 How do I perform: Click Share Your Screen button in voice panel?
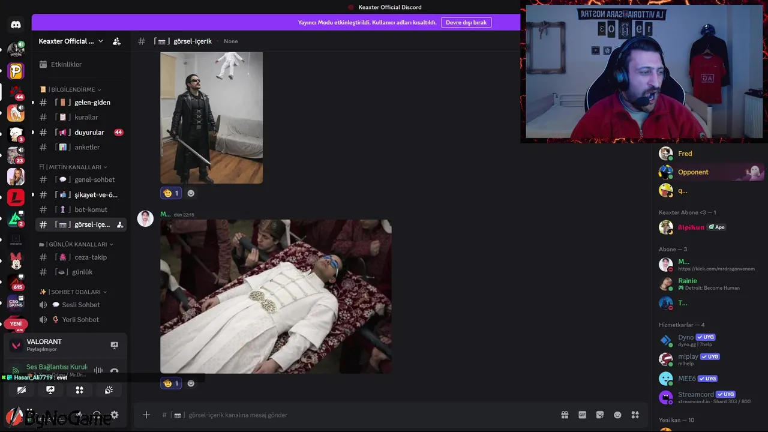[50, 390]
